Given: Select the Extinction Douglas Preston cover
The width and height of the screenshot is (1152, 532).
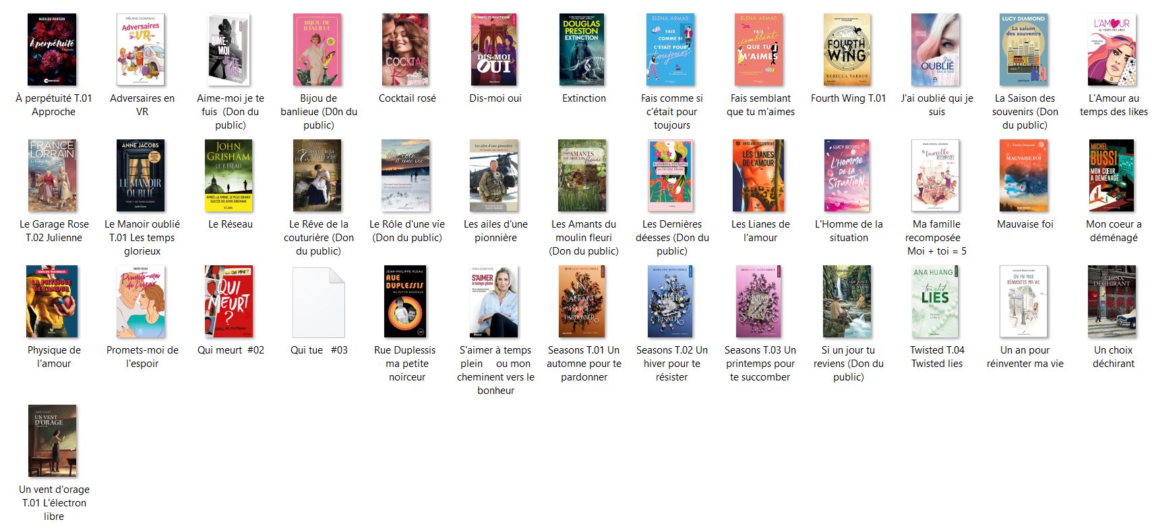Looking at the screenshot, I should tap(582, 50).
